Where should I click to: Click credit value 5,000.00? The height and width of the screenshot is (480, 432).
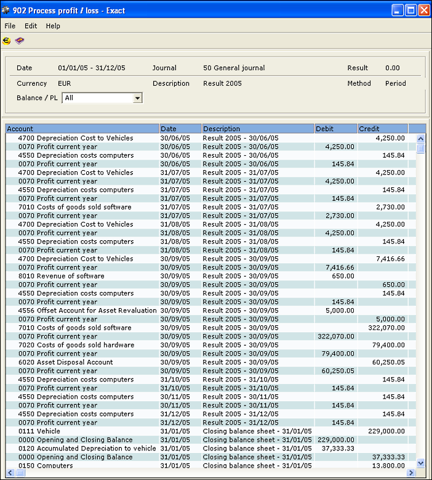[x=390, y=319]
